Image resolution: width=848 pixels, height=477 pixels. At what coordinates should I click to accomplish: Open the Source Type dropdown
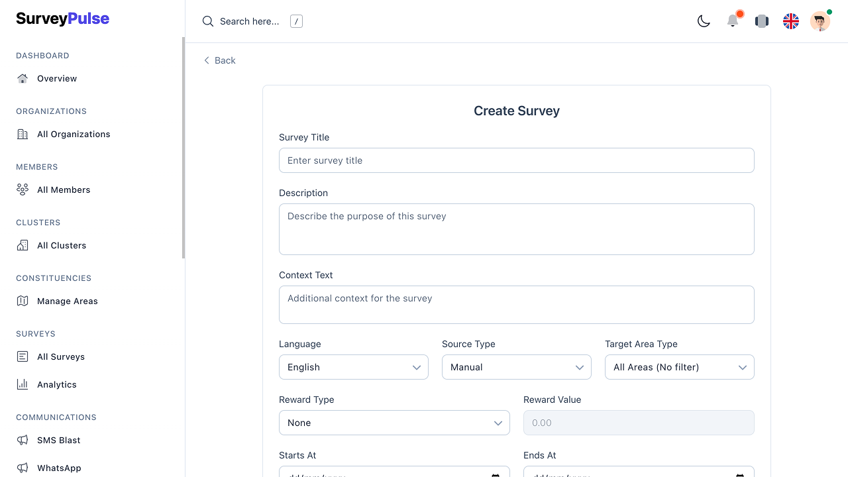tap(516, 367)
